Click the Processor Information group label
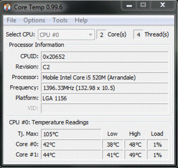Image resolution: width=178 pixels, height=168 pixels. (x=36, y=45)
